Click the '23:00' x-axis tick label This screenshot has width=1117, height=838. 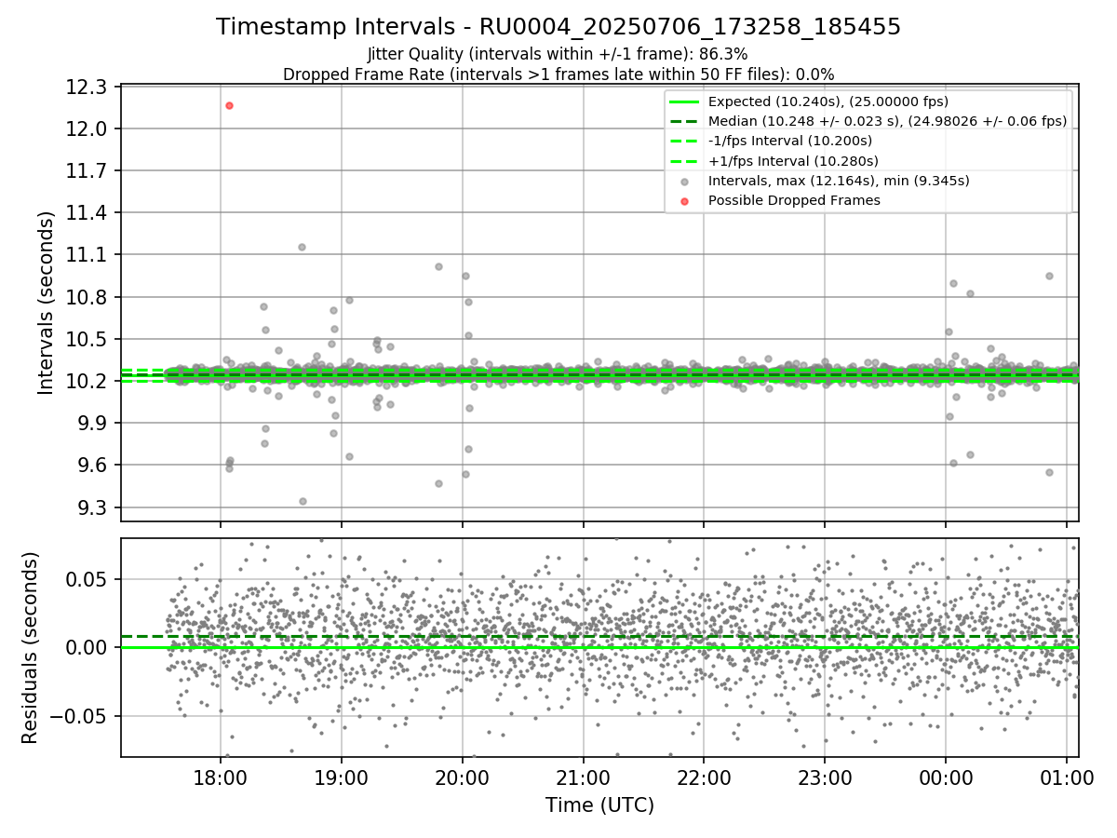tap(825, 777)
